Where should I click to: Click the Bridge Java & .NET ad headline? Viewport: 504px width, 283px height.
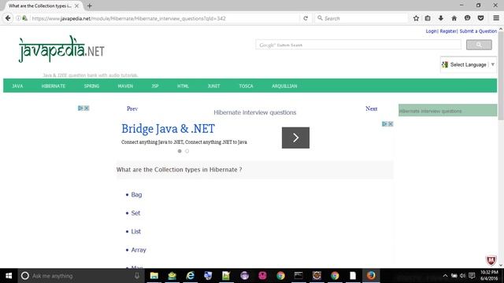click(x=168, y=129)
